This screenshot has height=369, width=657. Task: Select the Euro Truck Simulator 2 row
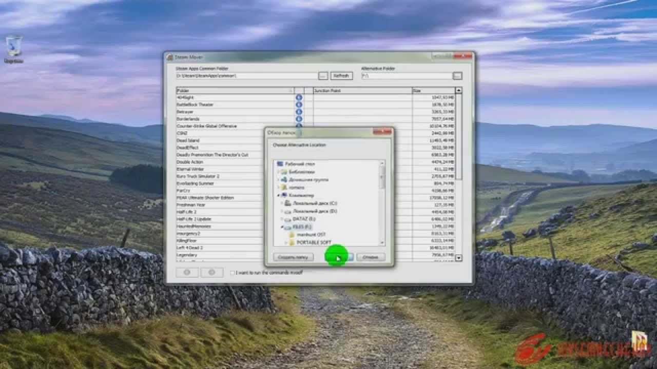coord(221,176)
